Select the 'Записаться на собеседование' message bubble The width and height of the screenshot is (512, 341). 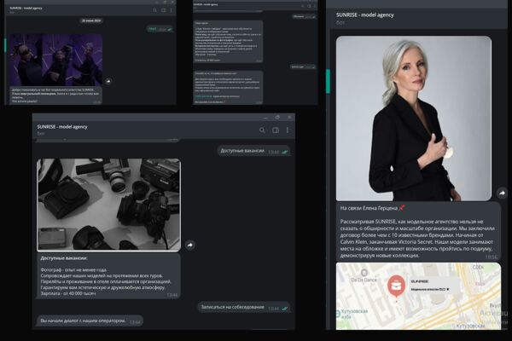(x=244, y=308)
